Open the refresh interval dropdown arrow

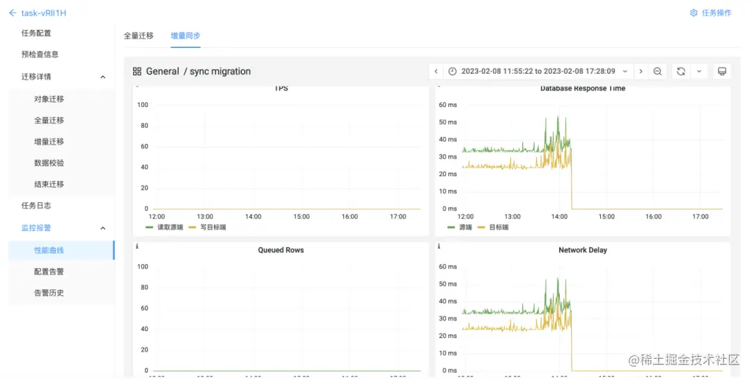point(699,72)
